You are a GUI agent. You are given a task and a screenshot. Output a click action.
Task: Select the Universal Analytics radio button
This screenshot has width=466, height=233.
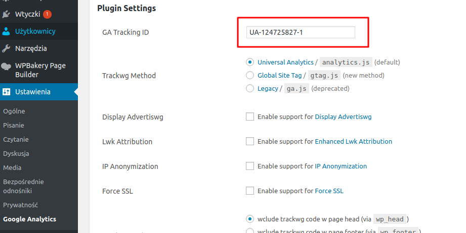(x=250, y=62)
